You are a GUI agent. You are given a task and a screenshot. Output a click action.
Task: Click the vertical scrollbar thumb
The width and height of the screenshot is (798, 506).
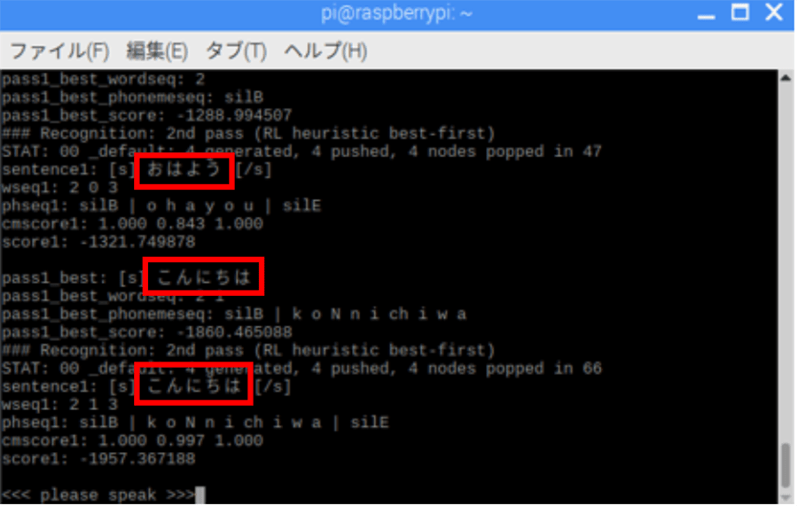[786, 466]
